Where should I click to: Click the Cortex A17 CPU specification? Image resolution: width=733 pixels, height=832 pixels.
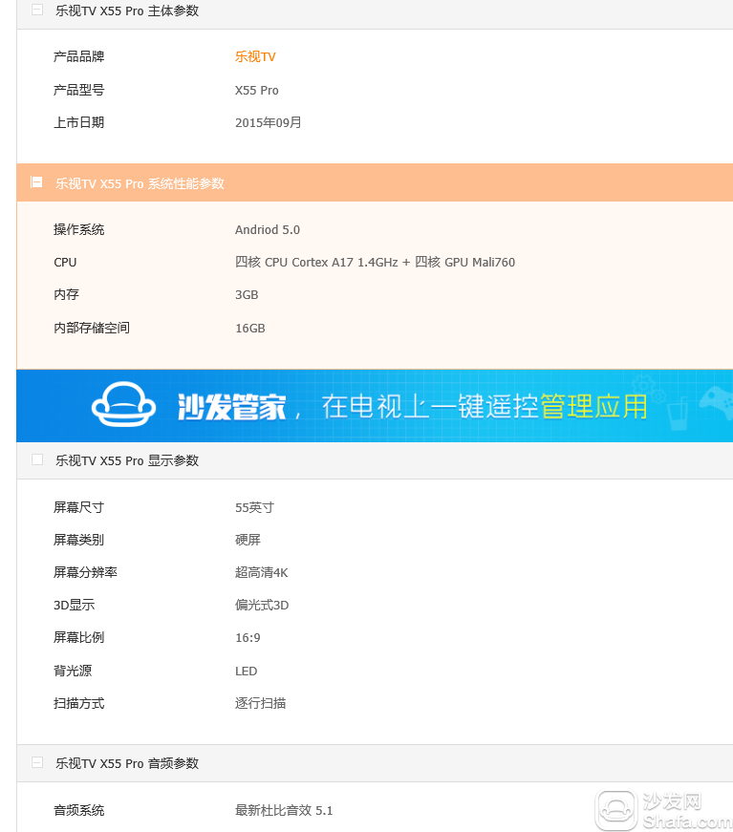pos(375,262)
